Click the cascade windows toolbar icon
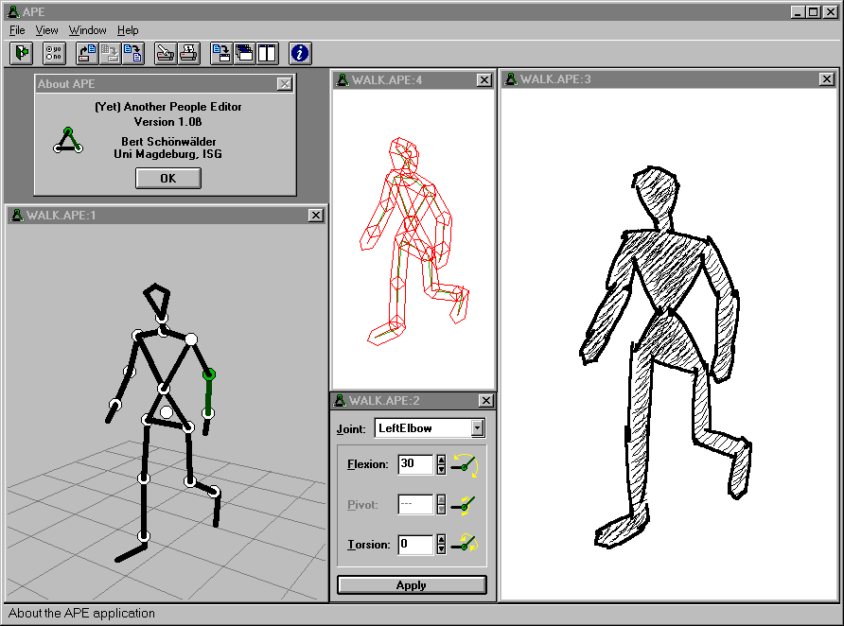The height and width of the screenshot is (626, 844). pyautogui.click(x=244, y=53)
